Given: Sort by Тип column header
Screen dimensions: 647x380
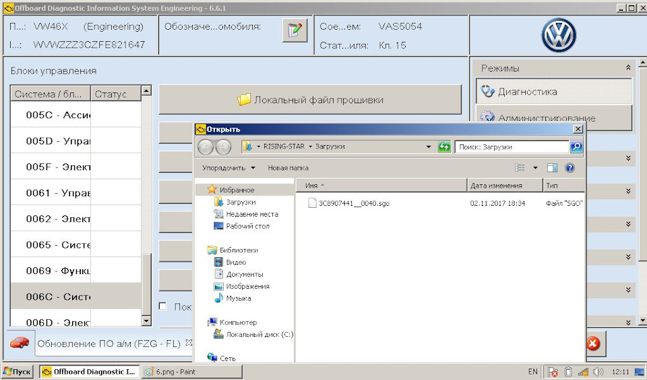Looking at the screenshot, I should click(x=563, y=186).
